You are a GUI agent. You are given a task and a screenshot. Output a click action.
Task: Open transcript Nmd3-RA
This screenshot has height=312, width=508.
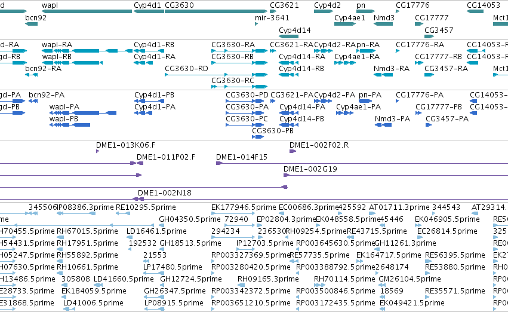point(392,68)
